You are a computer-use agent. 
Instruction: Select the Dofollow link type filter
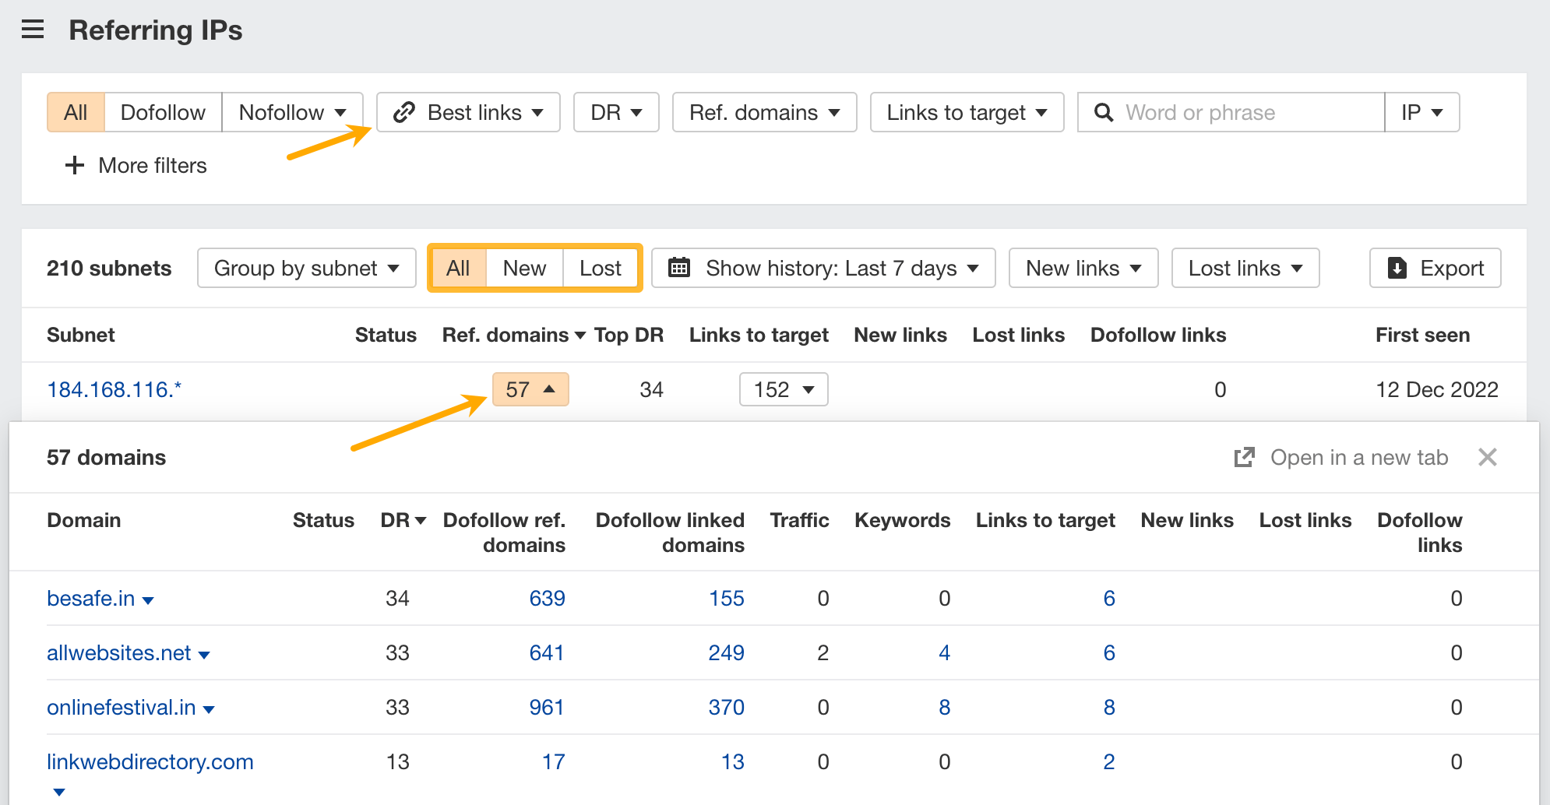coord(163,113)
